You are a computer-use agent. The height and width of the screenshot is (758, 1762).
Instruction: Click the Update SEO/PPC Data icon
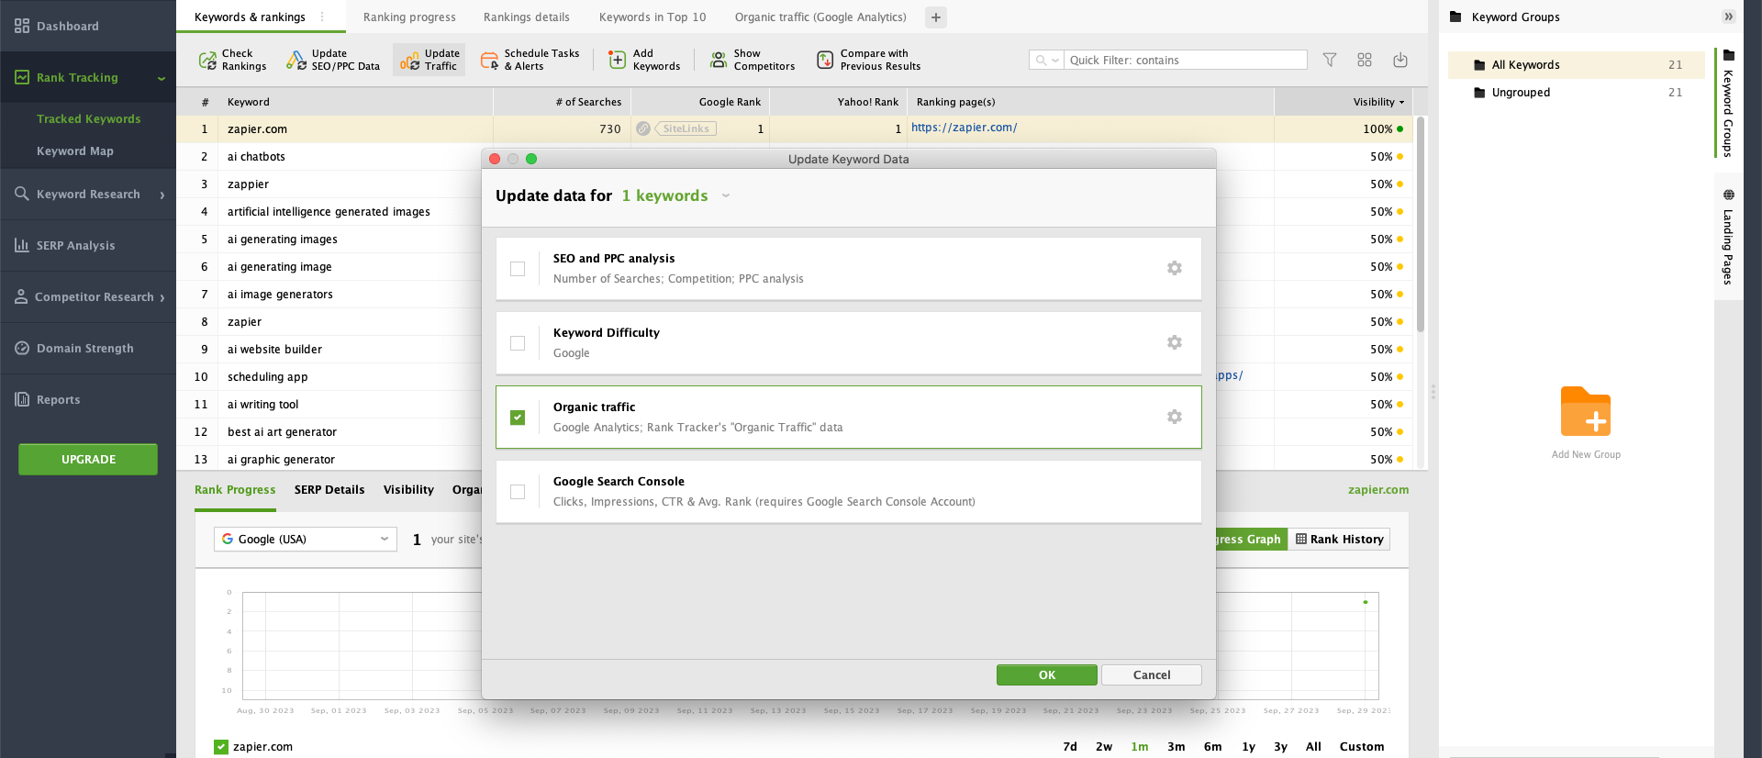[296, 61]
